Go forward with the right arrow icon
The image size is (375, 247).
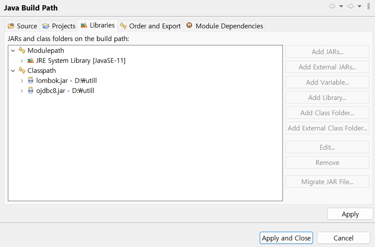coord(351,6)
